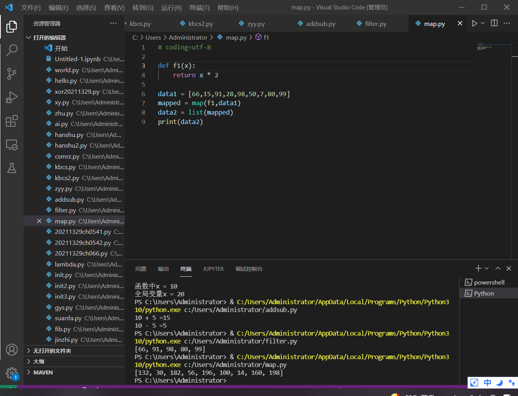Switch to the filter.py editor tab
This screenshot has height=396, width=518.
pos(375,24)
